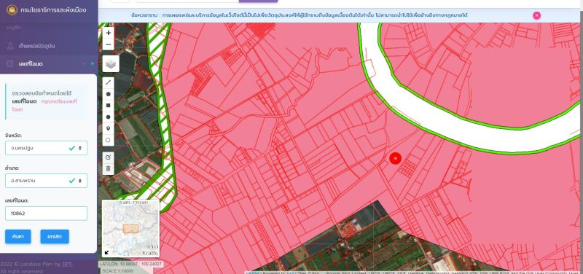Open the จังหวัด province dropdown

46,148
